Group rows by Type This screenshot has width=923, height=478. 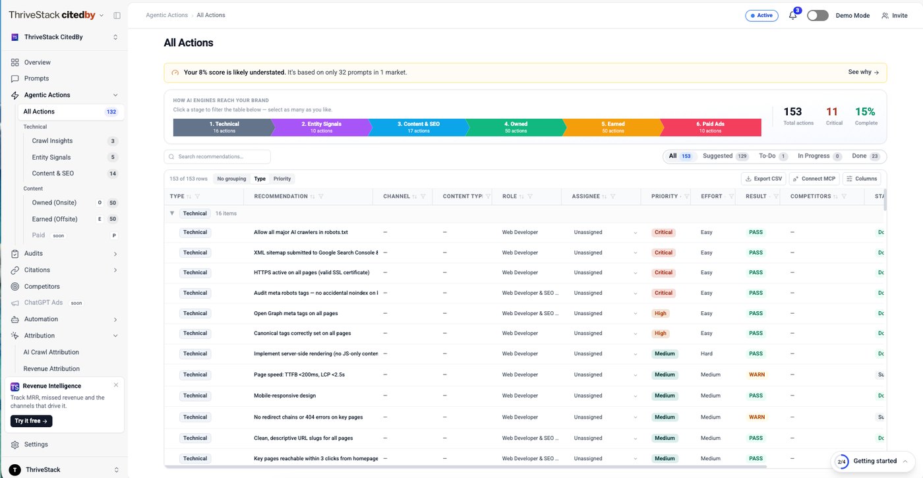click(260, 179)
